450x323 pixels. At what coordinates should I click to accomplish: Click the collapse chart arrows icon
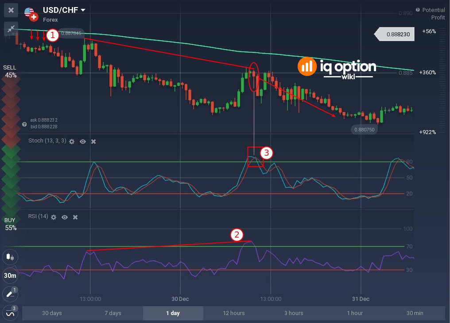click(x=11, y=29)
